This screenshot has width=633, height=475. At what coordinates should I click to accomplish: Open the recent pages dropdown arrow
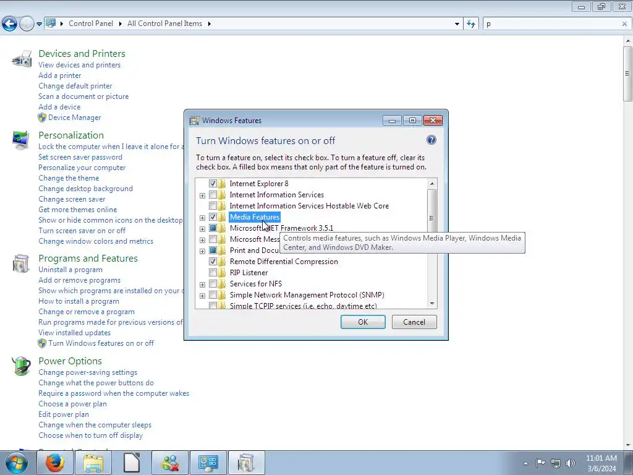click(39, 24)
